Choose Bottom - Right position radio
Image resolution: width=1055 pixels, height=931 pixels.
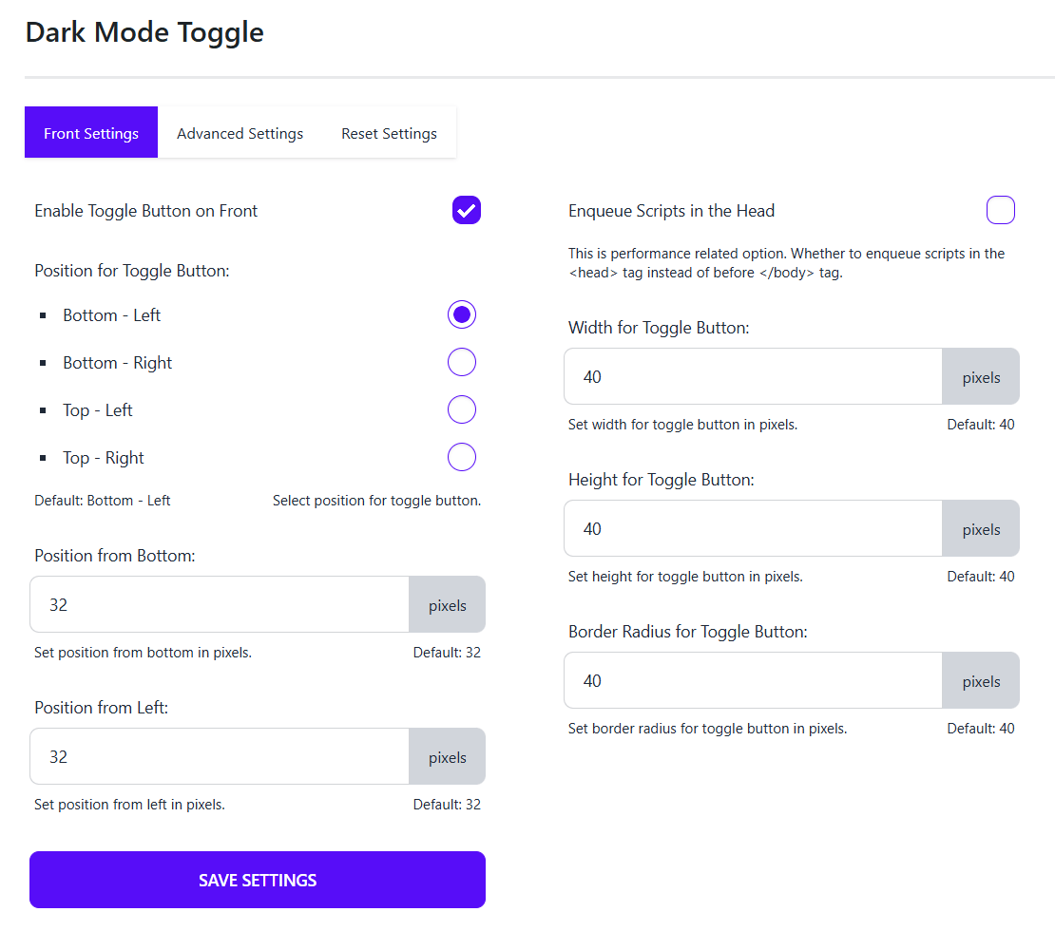tap(462, 362)
